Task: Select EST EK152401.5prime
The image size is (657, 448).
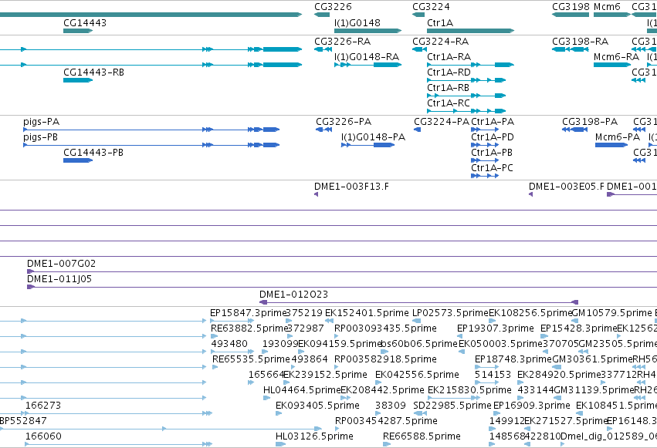Action: (367, 313)
